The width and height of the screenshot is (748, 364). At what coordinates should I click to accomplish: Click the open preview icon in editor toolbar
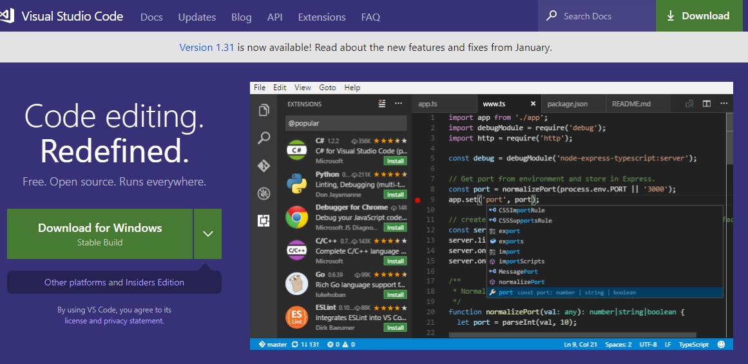point(689,104)
